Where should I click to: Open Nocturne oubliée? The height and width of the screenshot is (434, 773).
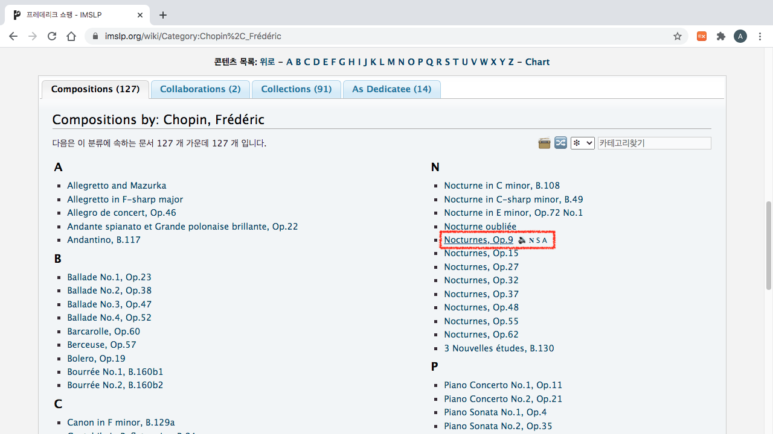pyautogui.click(x=480, y=227)
